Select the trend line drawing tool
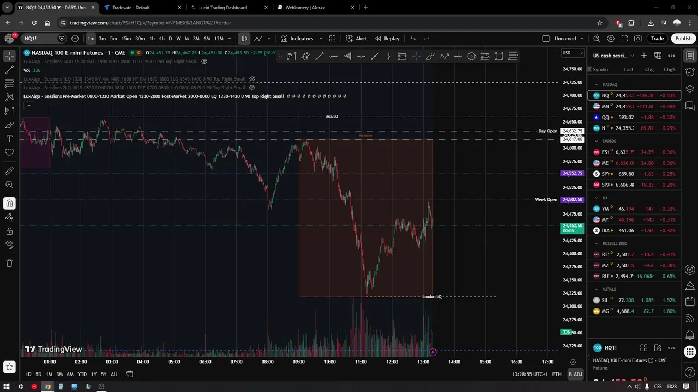The height and width of the screenshot is (392, 698). coord(9,70)
